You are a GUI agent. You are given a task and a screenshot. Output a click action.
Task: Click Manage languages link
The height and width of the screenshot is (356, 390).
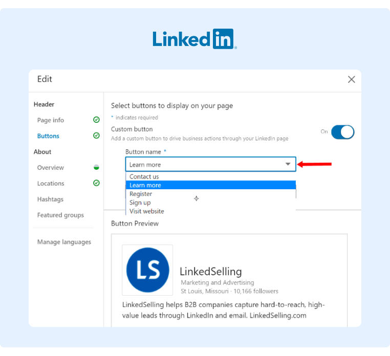(x=64, y=242)
